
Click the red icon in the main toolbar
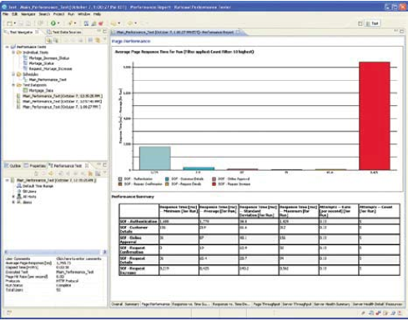[x=101, y=23]
